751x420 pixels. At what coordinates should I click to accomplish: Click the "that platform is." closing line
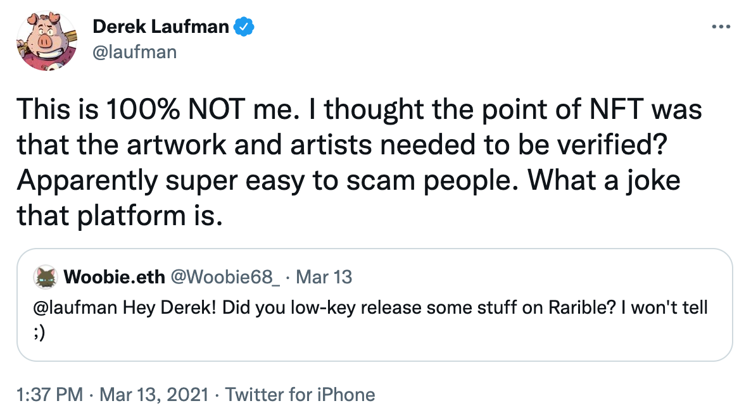click(x=120, y=216)
